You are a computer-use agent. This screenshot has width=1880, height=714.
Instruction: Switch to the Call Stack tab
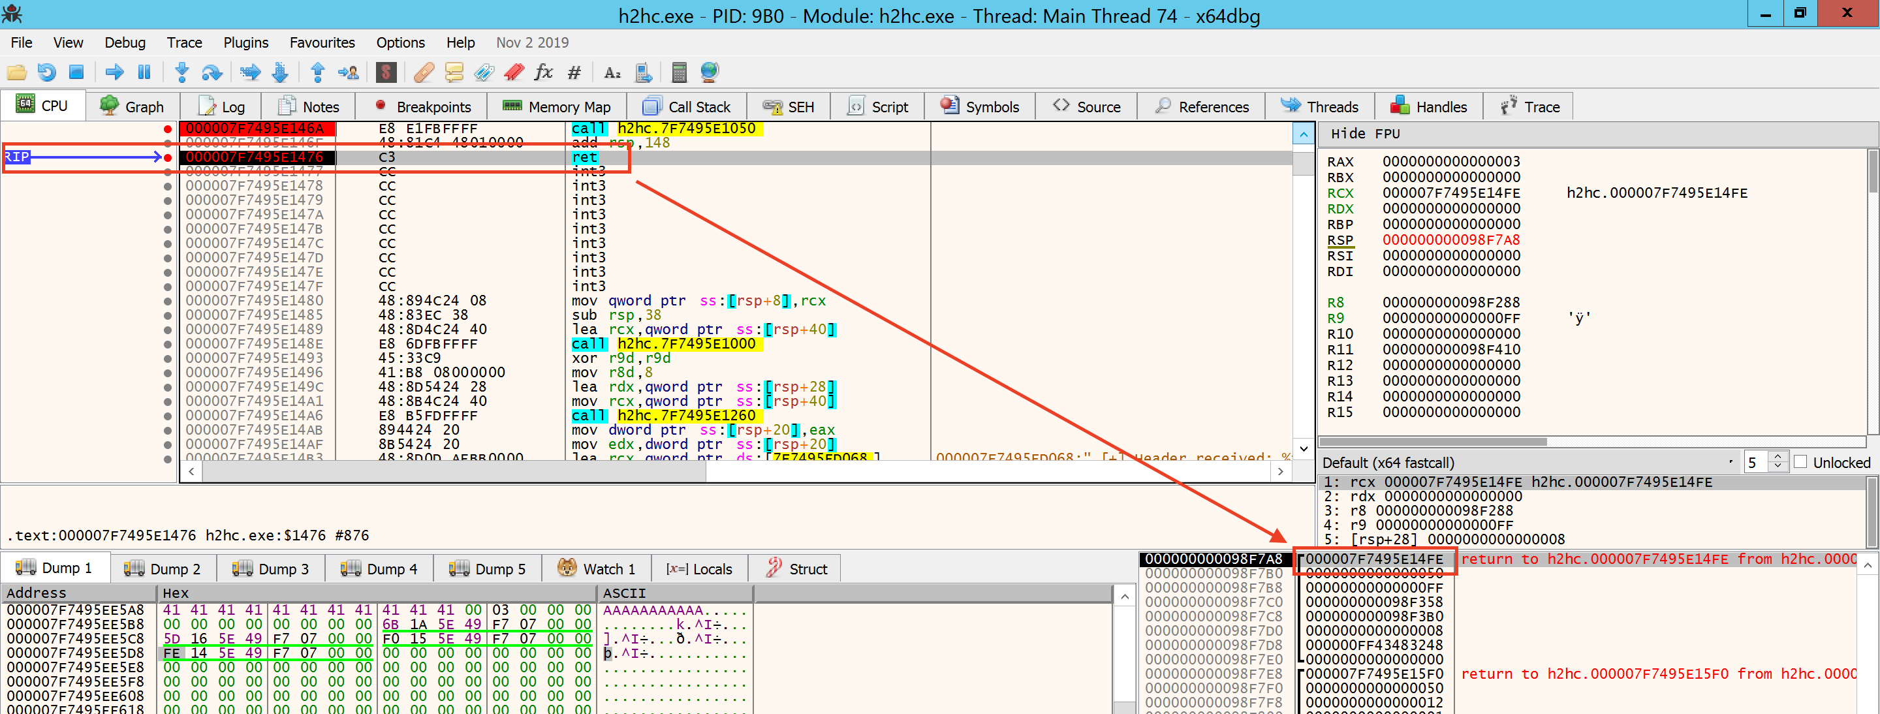687,106
